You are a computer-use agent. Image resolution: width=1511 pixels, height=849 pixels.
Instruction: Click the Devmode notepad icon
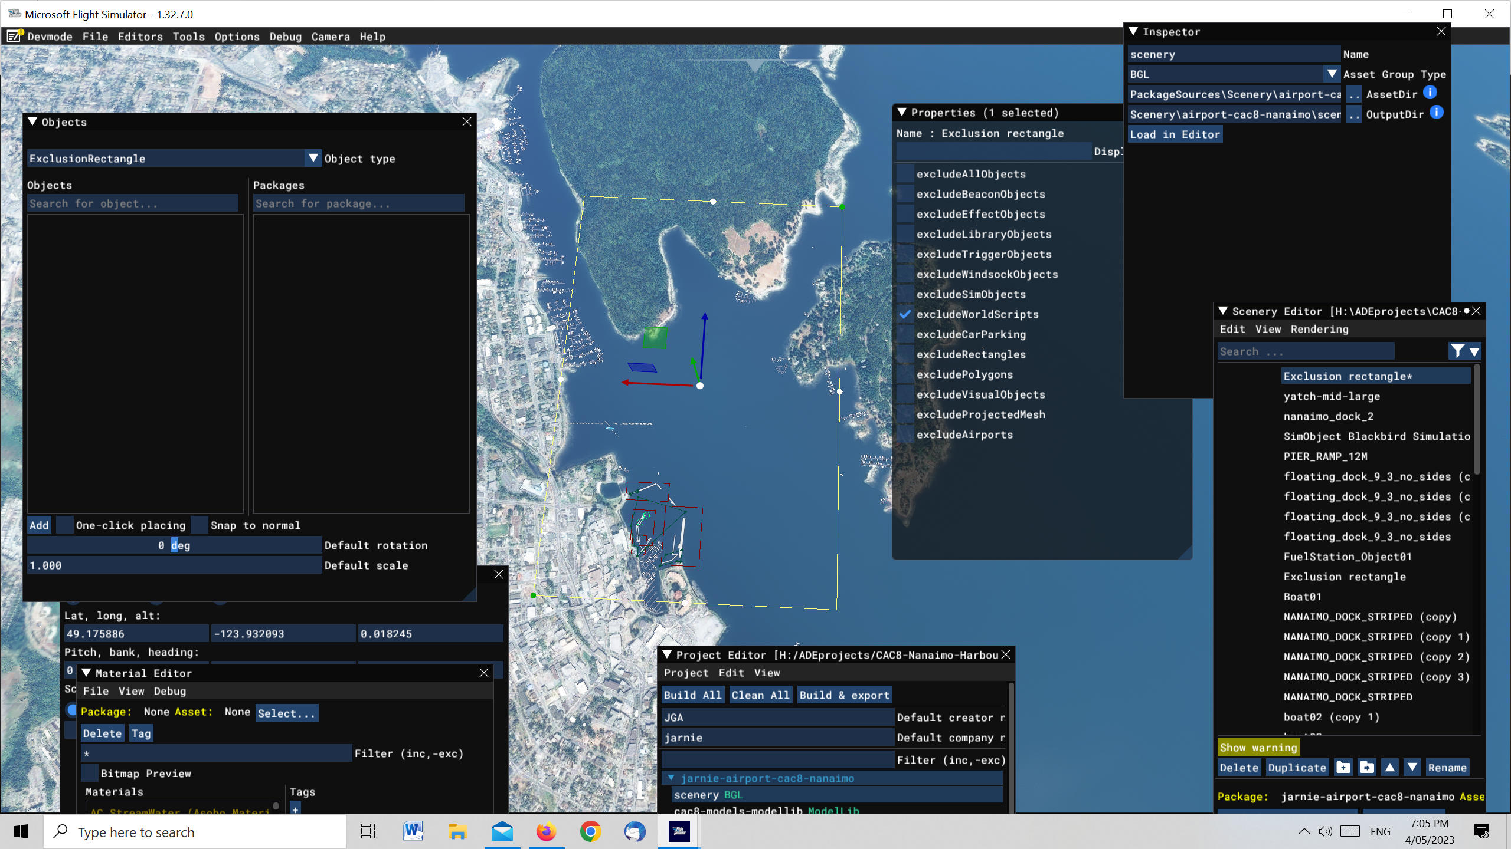pyautogui.click(x=14, y=36)
